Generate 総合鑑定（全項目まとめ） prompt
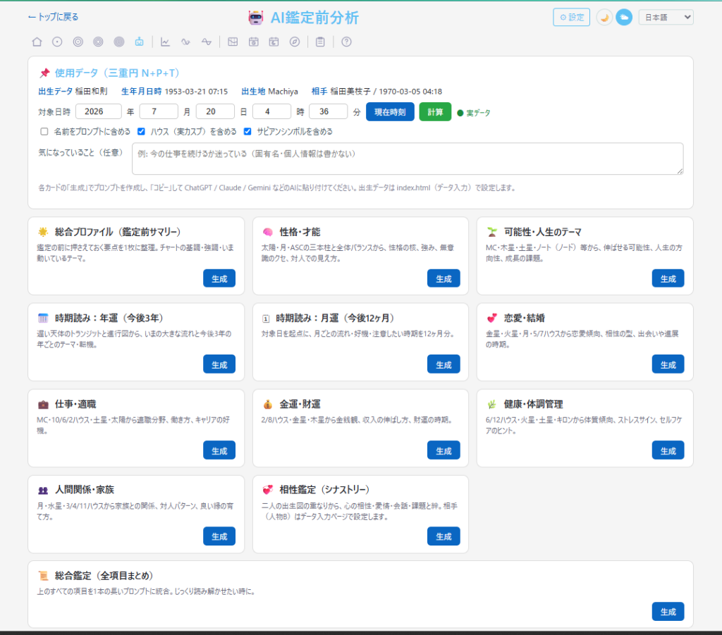The width and height of the screenshot is (722, 635). (668, 612)
